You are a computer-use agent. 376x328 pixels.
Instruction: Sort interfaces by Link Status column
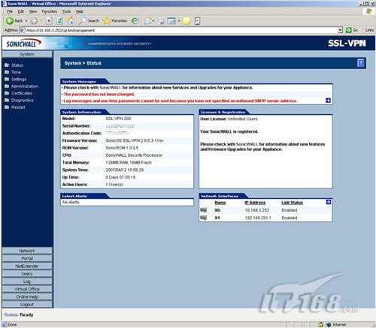coord(292,203)
